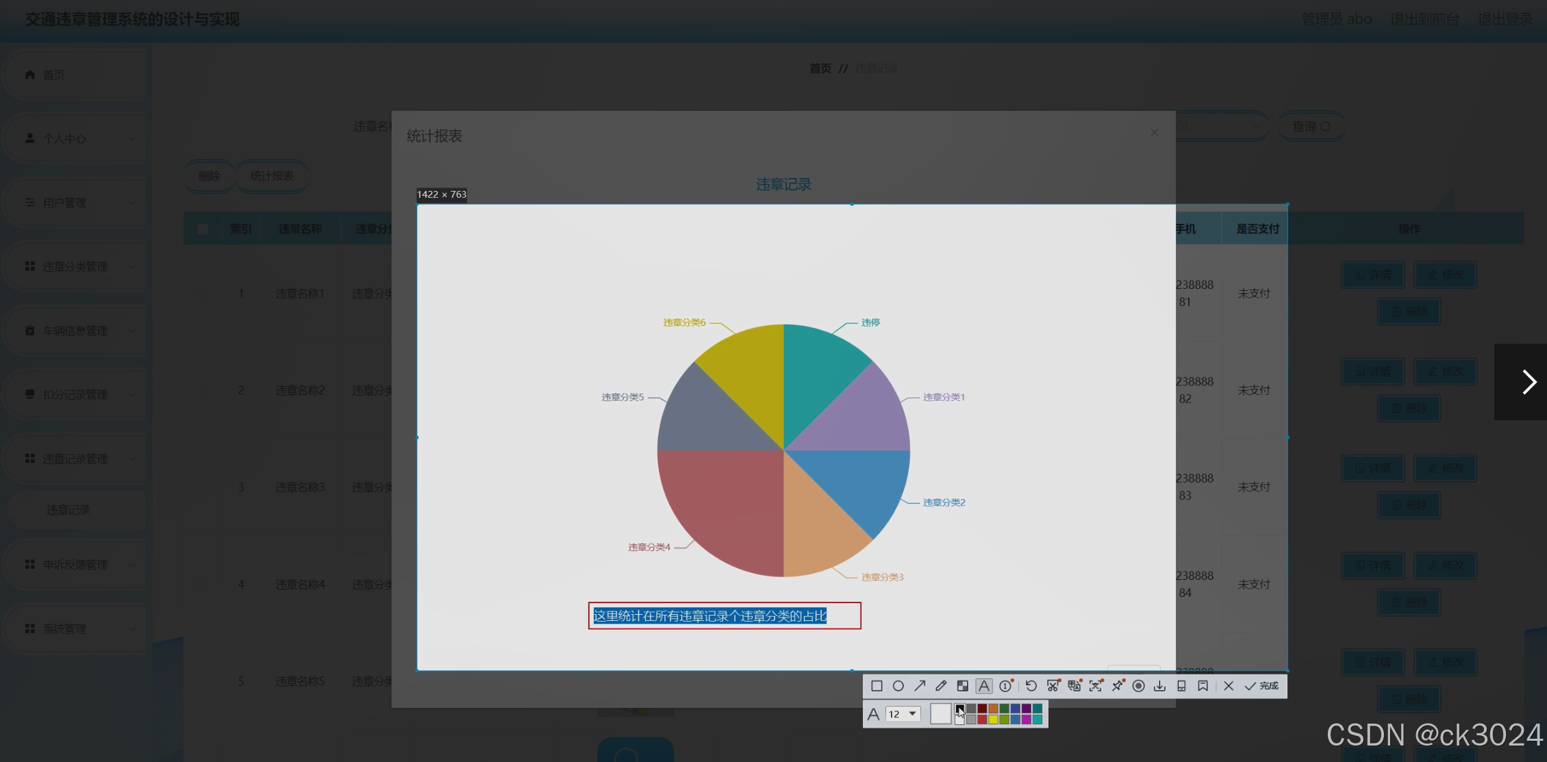The height and width of the screenshot is (762, 1547).
Task: Select the ellipse annotation tool
Action: (898, 686)
